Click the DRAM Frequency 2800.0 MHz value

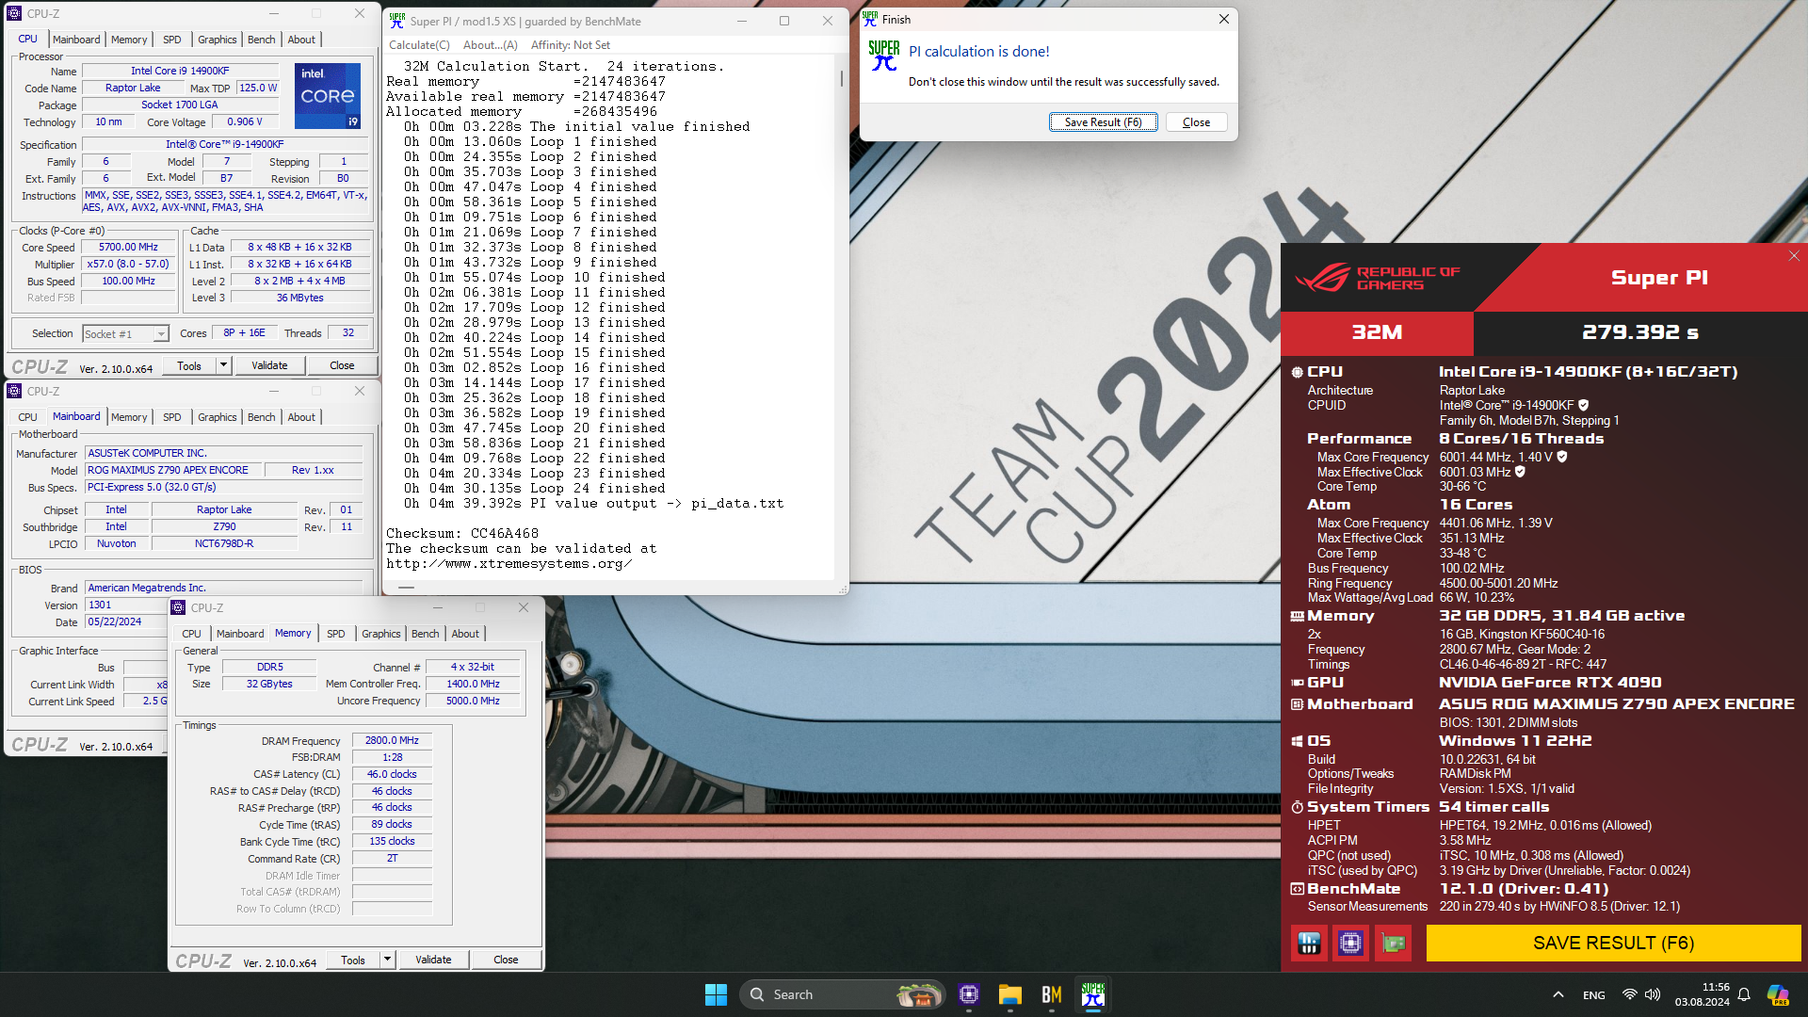392,740
